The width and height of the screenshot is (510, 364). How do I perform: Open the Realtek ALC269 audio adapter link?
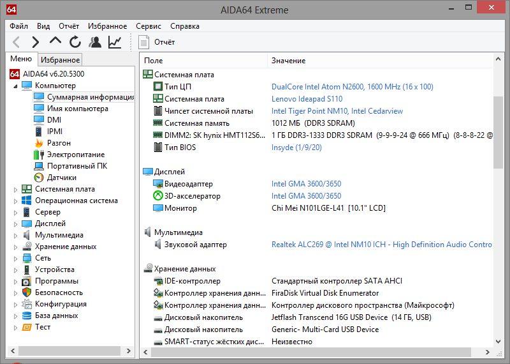(x=381, y=245)
